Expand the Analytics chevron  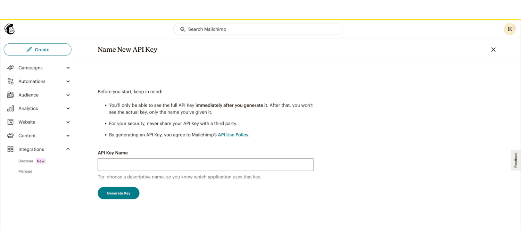coord(68,108)
